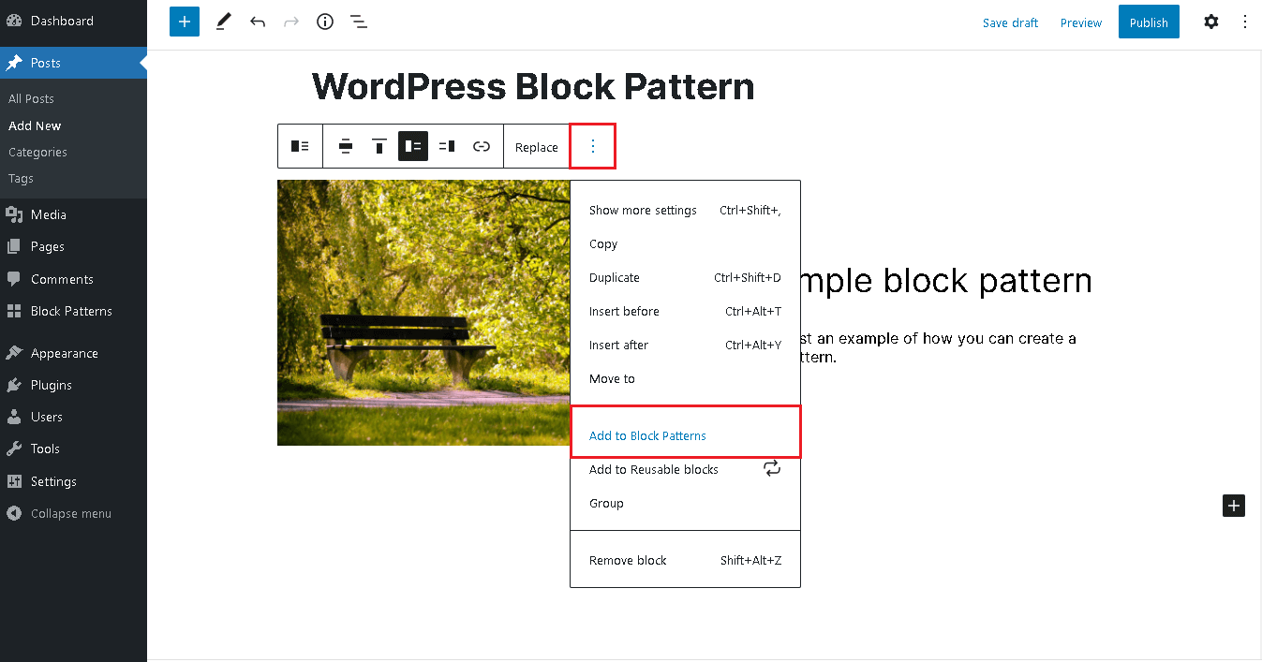1262x662 pixels.
Task: Open the List View outline icon
Action: pos(358,21)
